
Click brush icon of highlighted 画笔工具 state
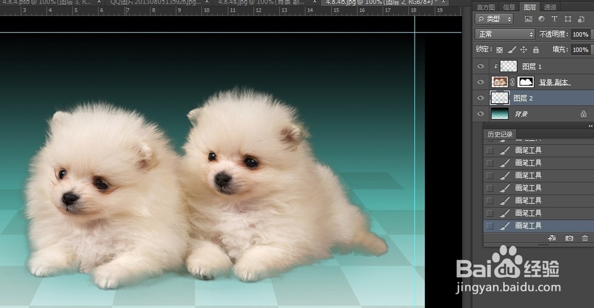pyautogui.click(x=504, y=226)
